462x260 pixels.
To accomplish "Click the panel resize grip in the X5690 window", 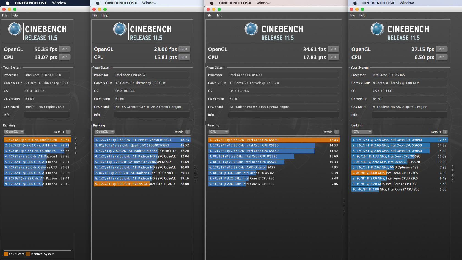I will click(344, 207).
